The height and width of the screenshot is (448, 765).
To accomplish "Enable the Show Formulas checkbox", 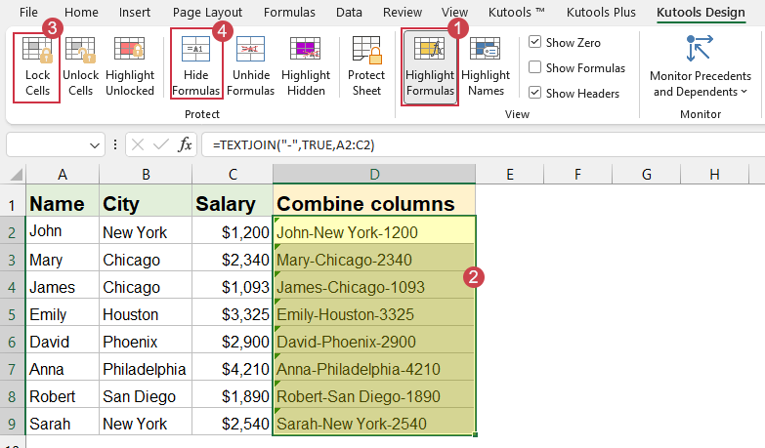I will click(x=535, y=68).
